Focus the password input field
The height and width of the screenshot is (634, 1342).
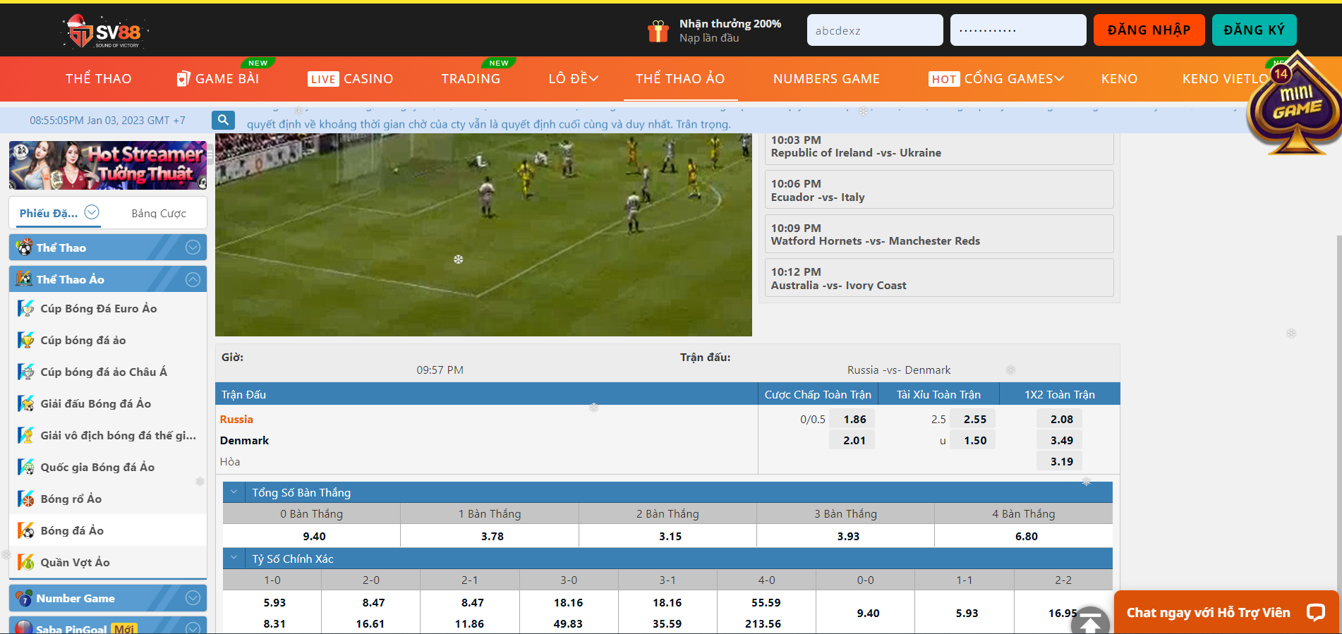[1018, 30]
